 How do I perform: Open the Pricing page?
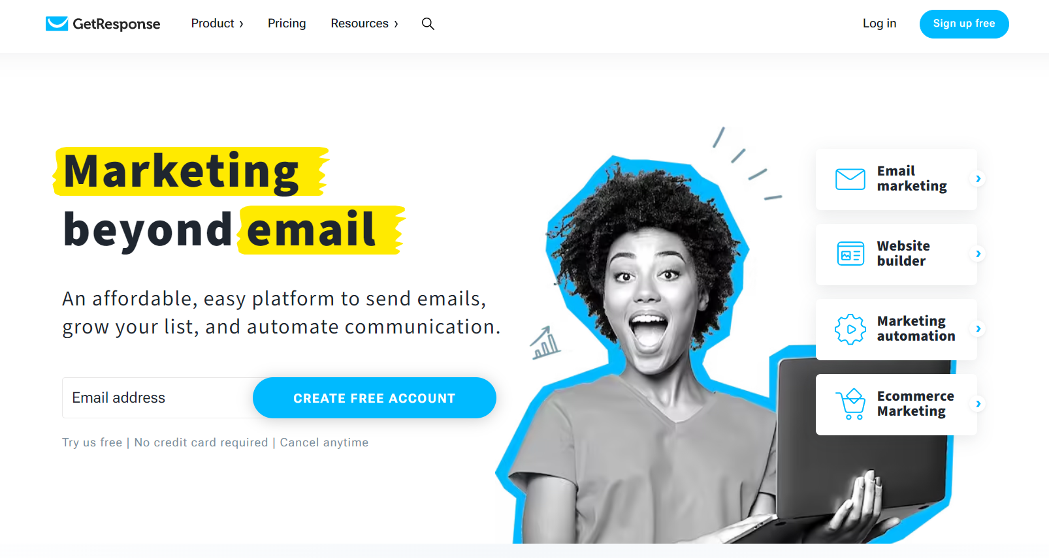287,23
